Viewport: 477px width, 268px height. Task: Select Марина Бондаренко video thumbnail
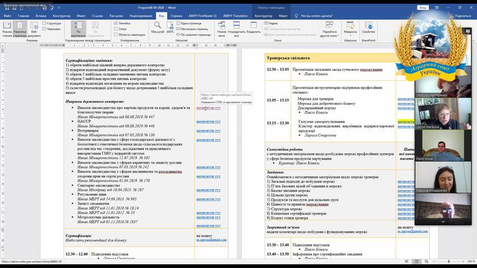[443, 177]
